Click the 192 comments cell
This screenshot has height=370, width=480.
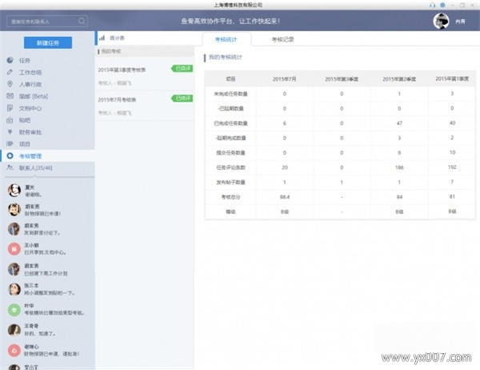452,167
